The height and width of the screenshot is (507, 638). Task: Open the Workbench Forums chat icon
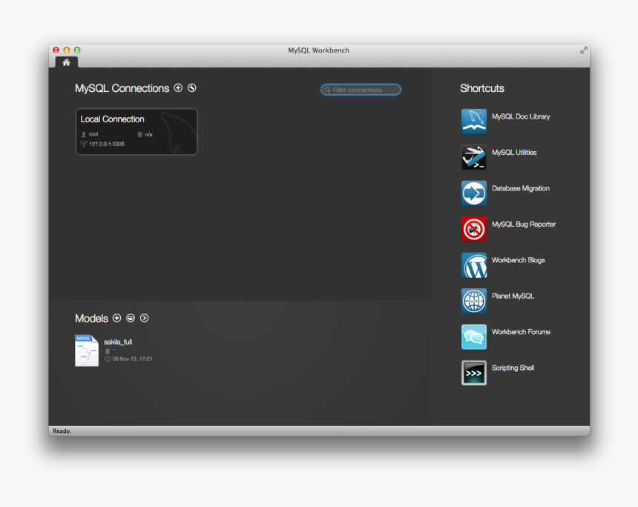click(474, 337)
